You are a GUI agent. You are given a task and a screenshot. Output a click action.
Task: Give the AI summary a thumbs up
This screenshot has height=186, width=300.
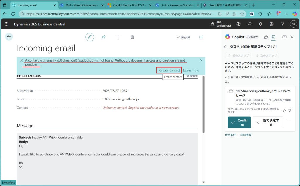click(x=284, y=110)
